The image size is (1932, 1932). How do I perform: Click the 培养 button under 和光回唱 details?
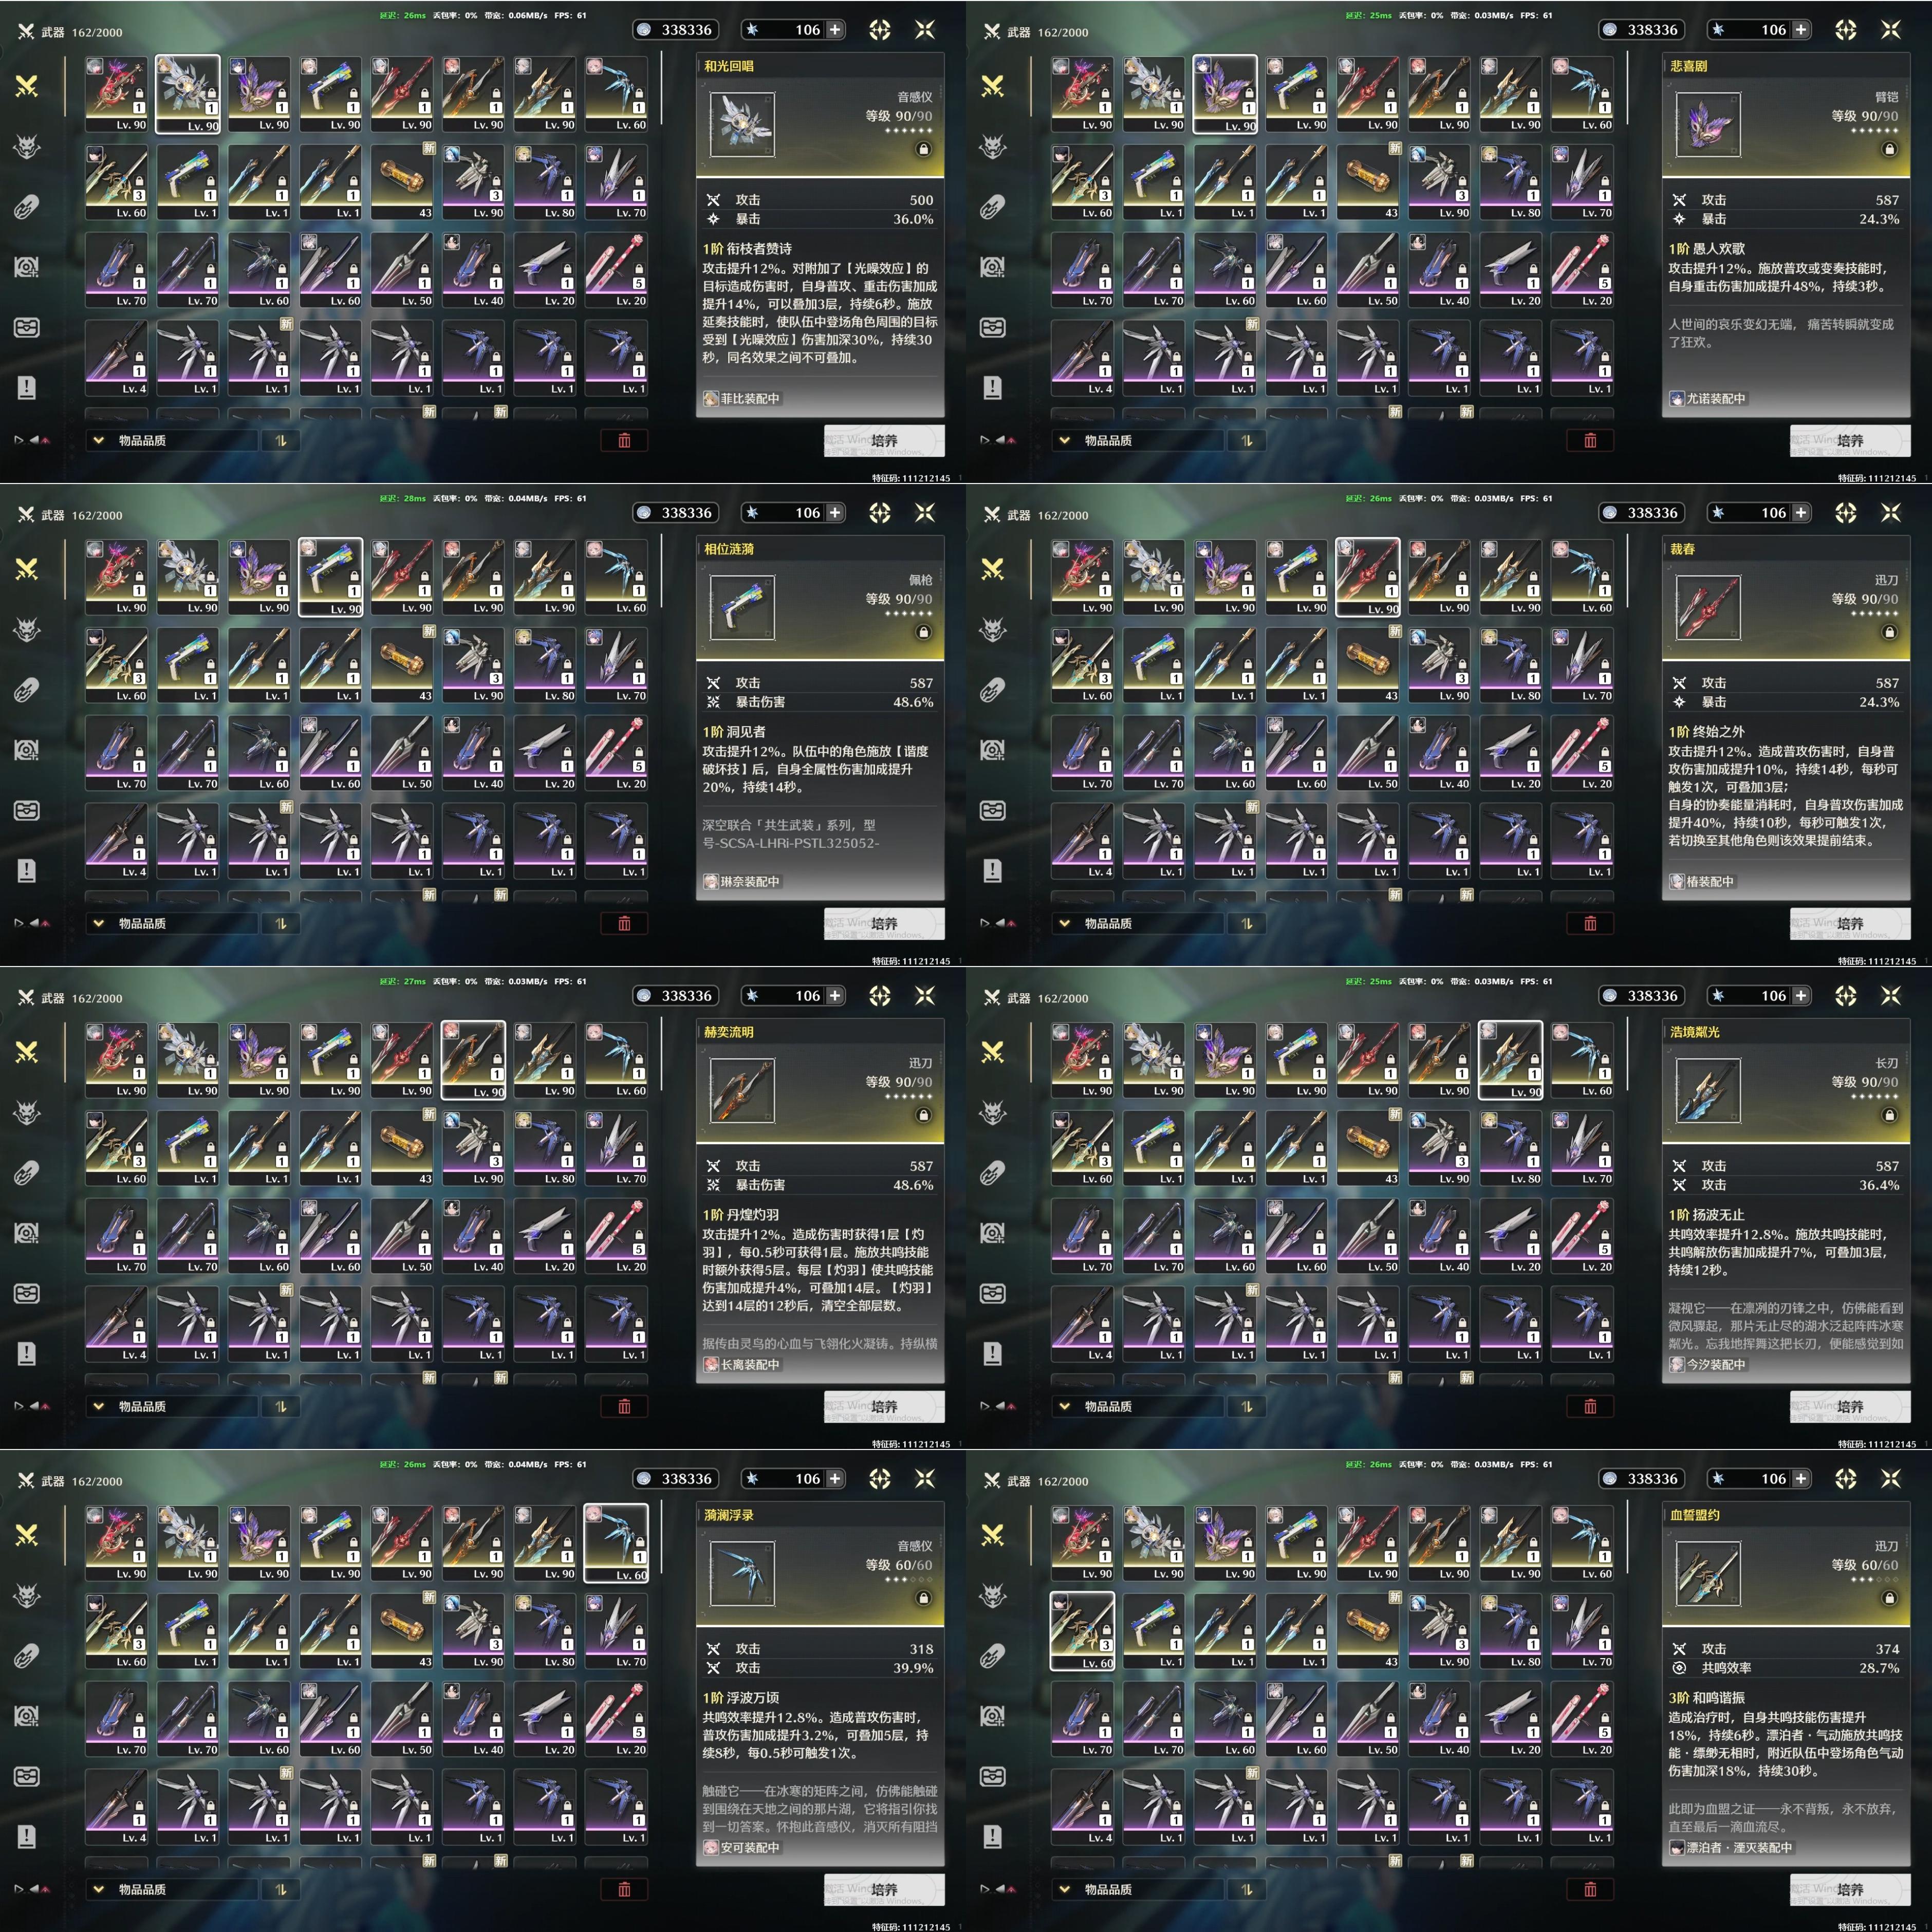(x=884, y=440)
